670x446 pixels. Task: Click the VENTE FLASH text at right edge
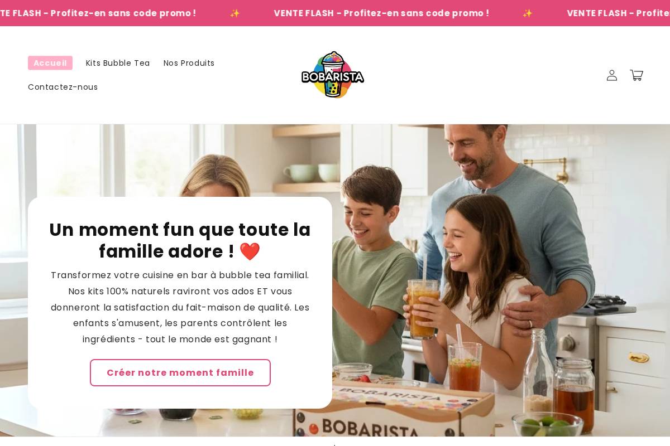click(x=618, y=13)
